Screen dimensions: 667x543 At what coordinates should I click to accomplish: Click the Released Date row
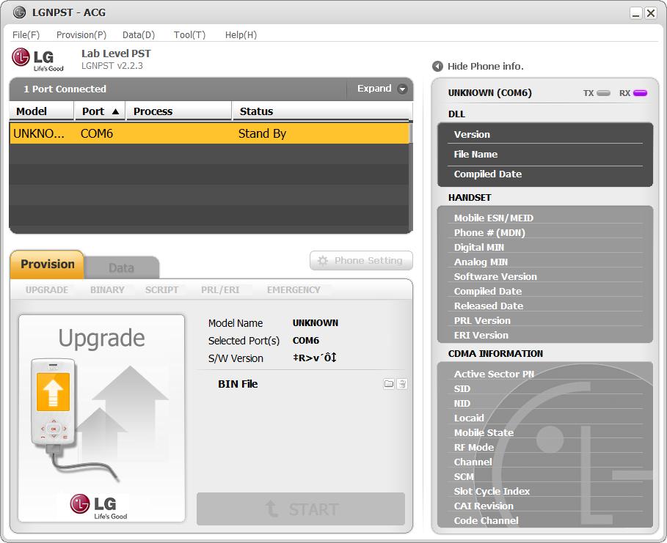545,306
